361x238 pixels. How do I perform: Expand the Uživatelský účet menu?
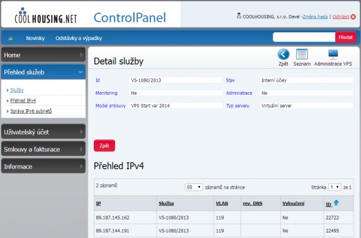click(x=43, y=131)
